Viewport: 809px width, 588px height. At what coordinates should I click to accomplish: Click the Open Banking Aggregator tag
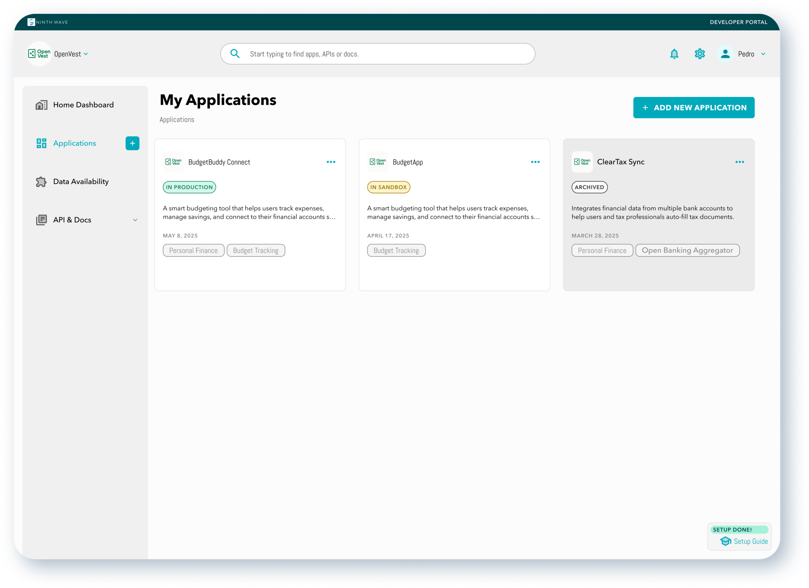(x=687, y=250)
